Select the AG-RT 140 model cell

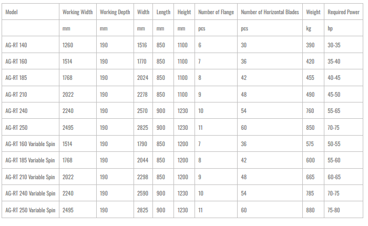pos(16,45)
